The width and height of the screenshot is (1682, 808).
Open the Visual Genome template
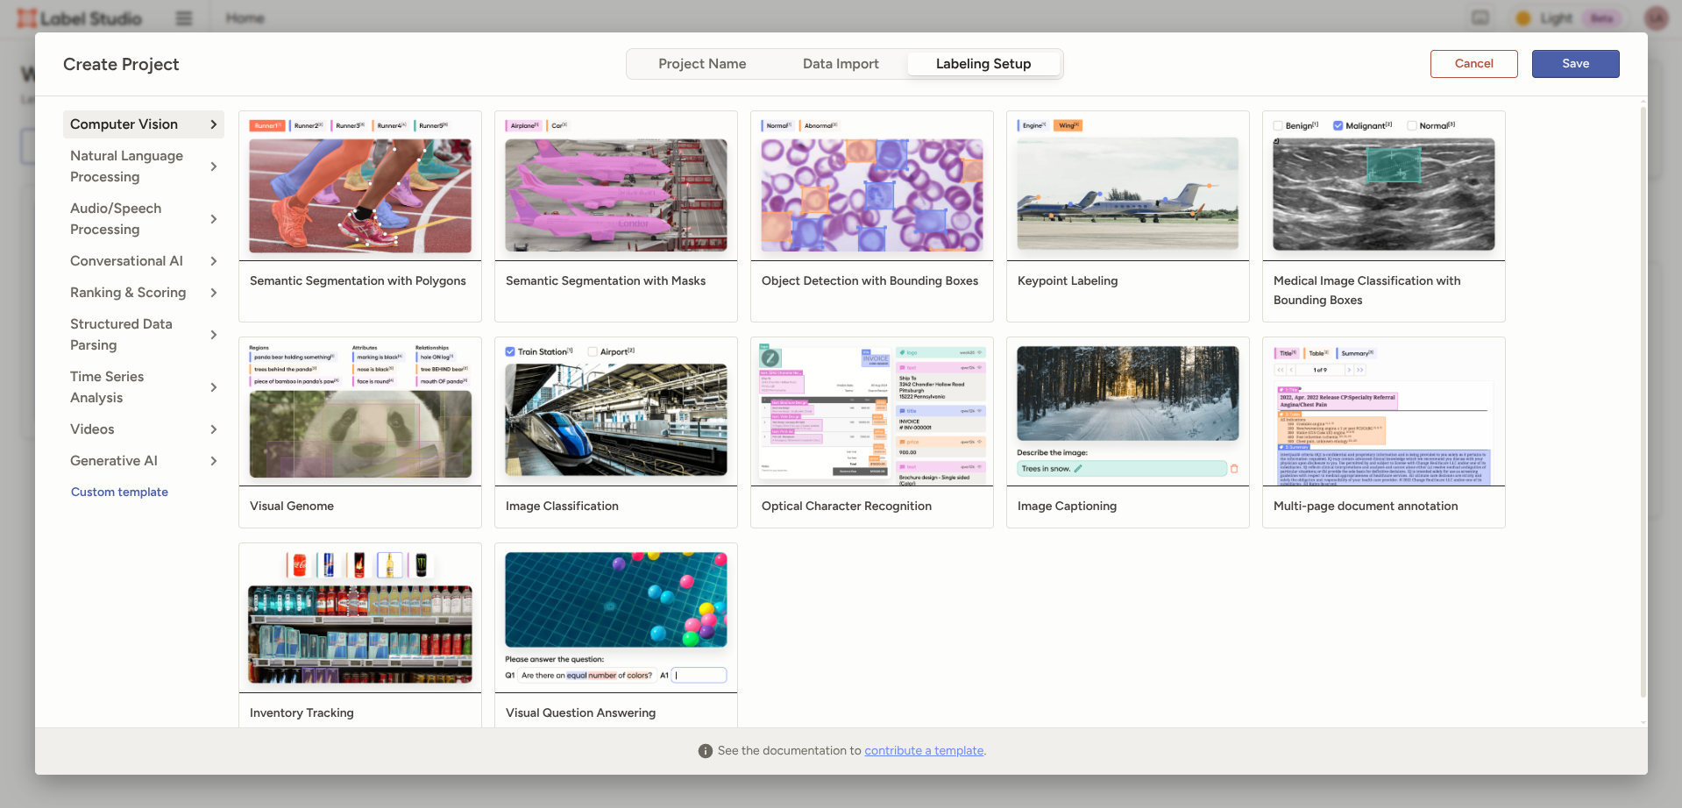coord(360,432)
